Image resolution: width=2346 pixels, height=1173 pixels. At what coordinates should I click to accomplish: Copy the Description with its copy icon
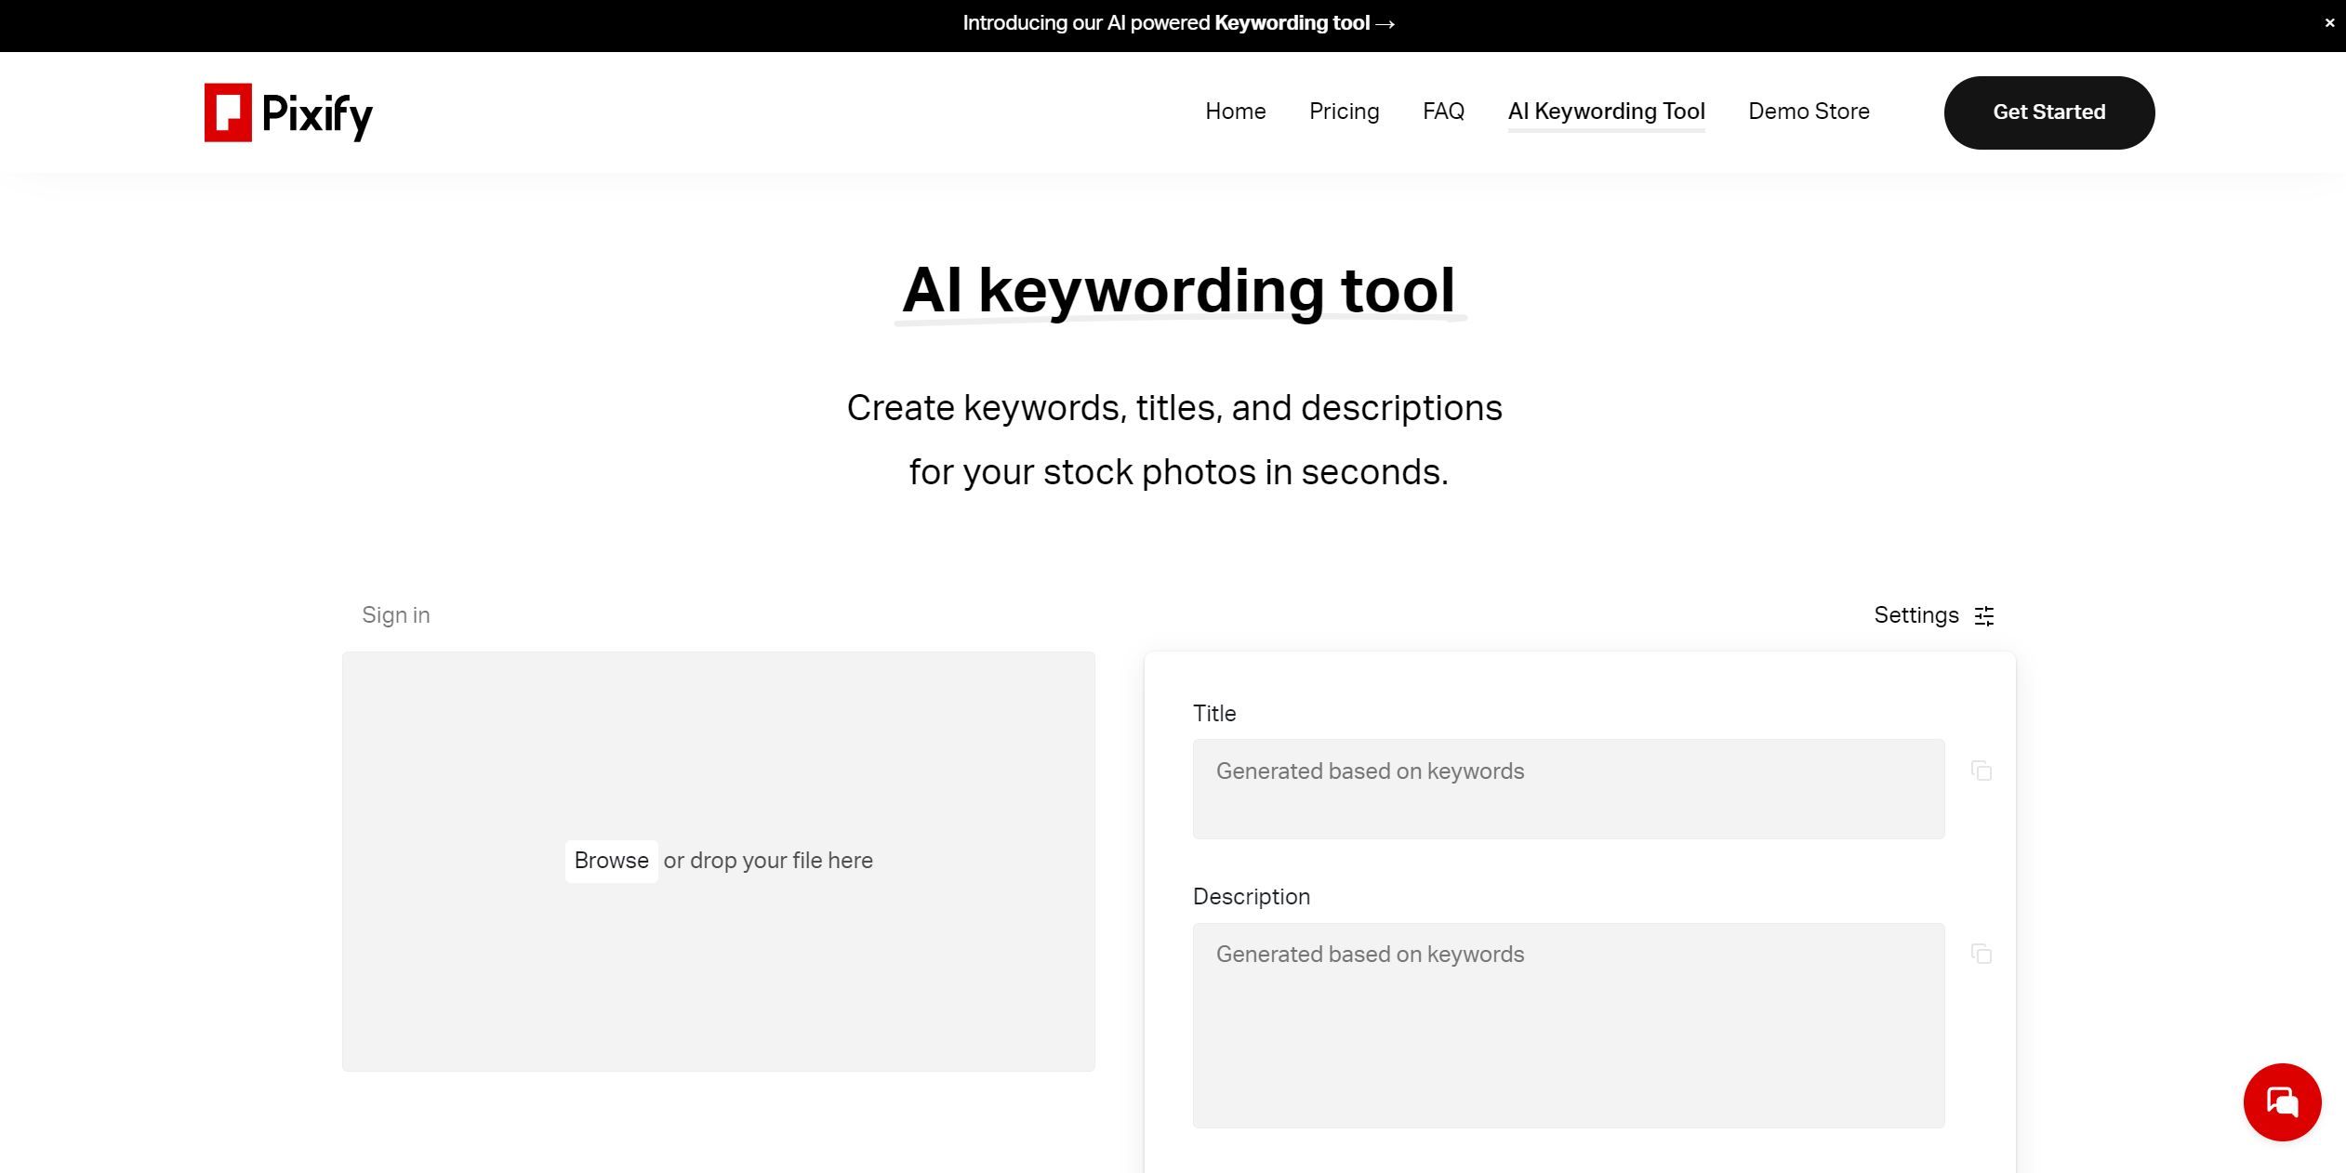(1981, 955)
